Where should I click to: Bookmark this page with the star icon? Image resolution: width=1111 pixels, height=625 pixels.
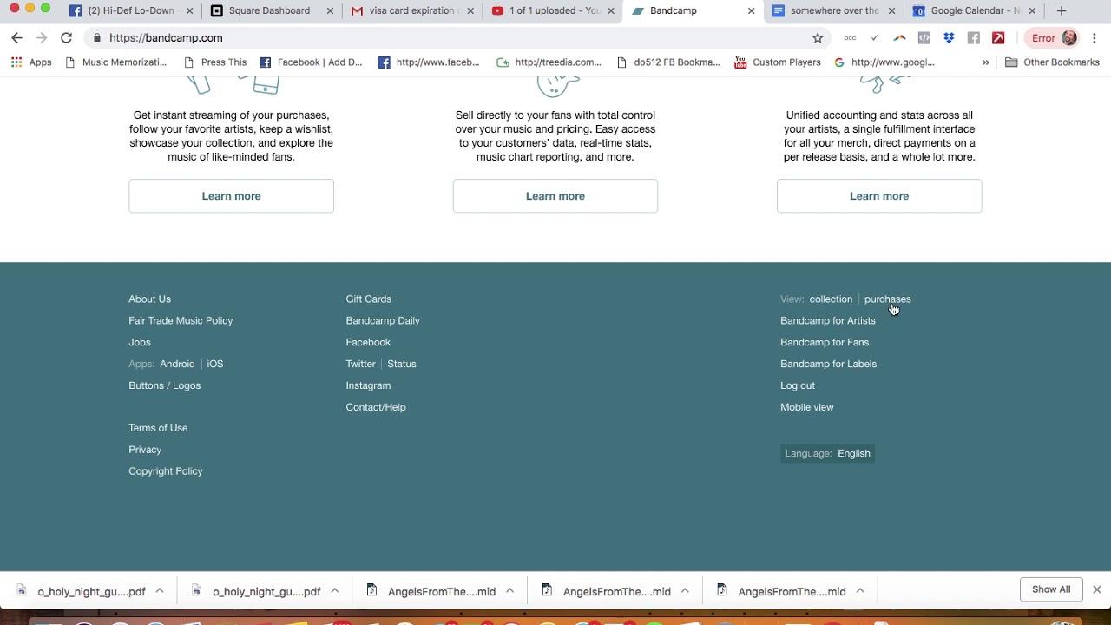click(x=817, y=37)
